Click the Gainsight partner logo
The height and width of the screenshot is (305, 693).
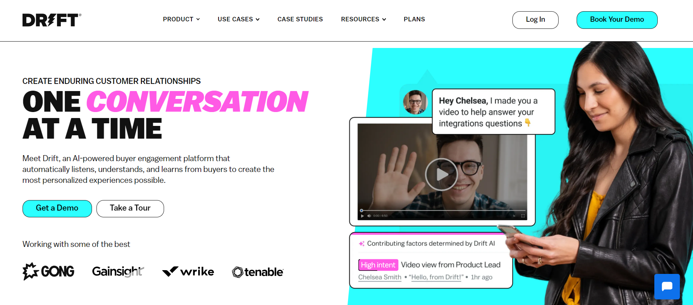[x=118, y=271]
